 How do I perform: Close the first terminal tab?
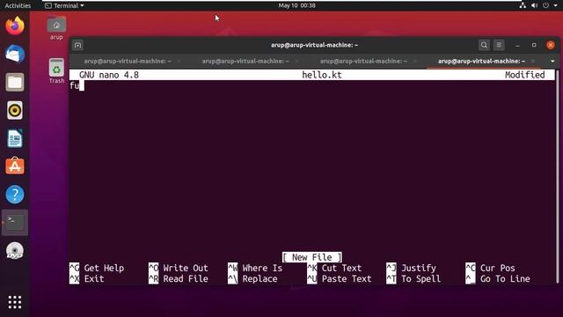(x=179, y=61)
